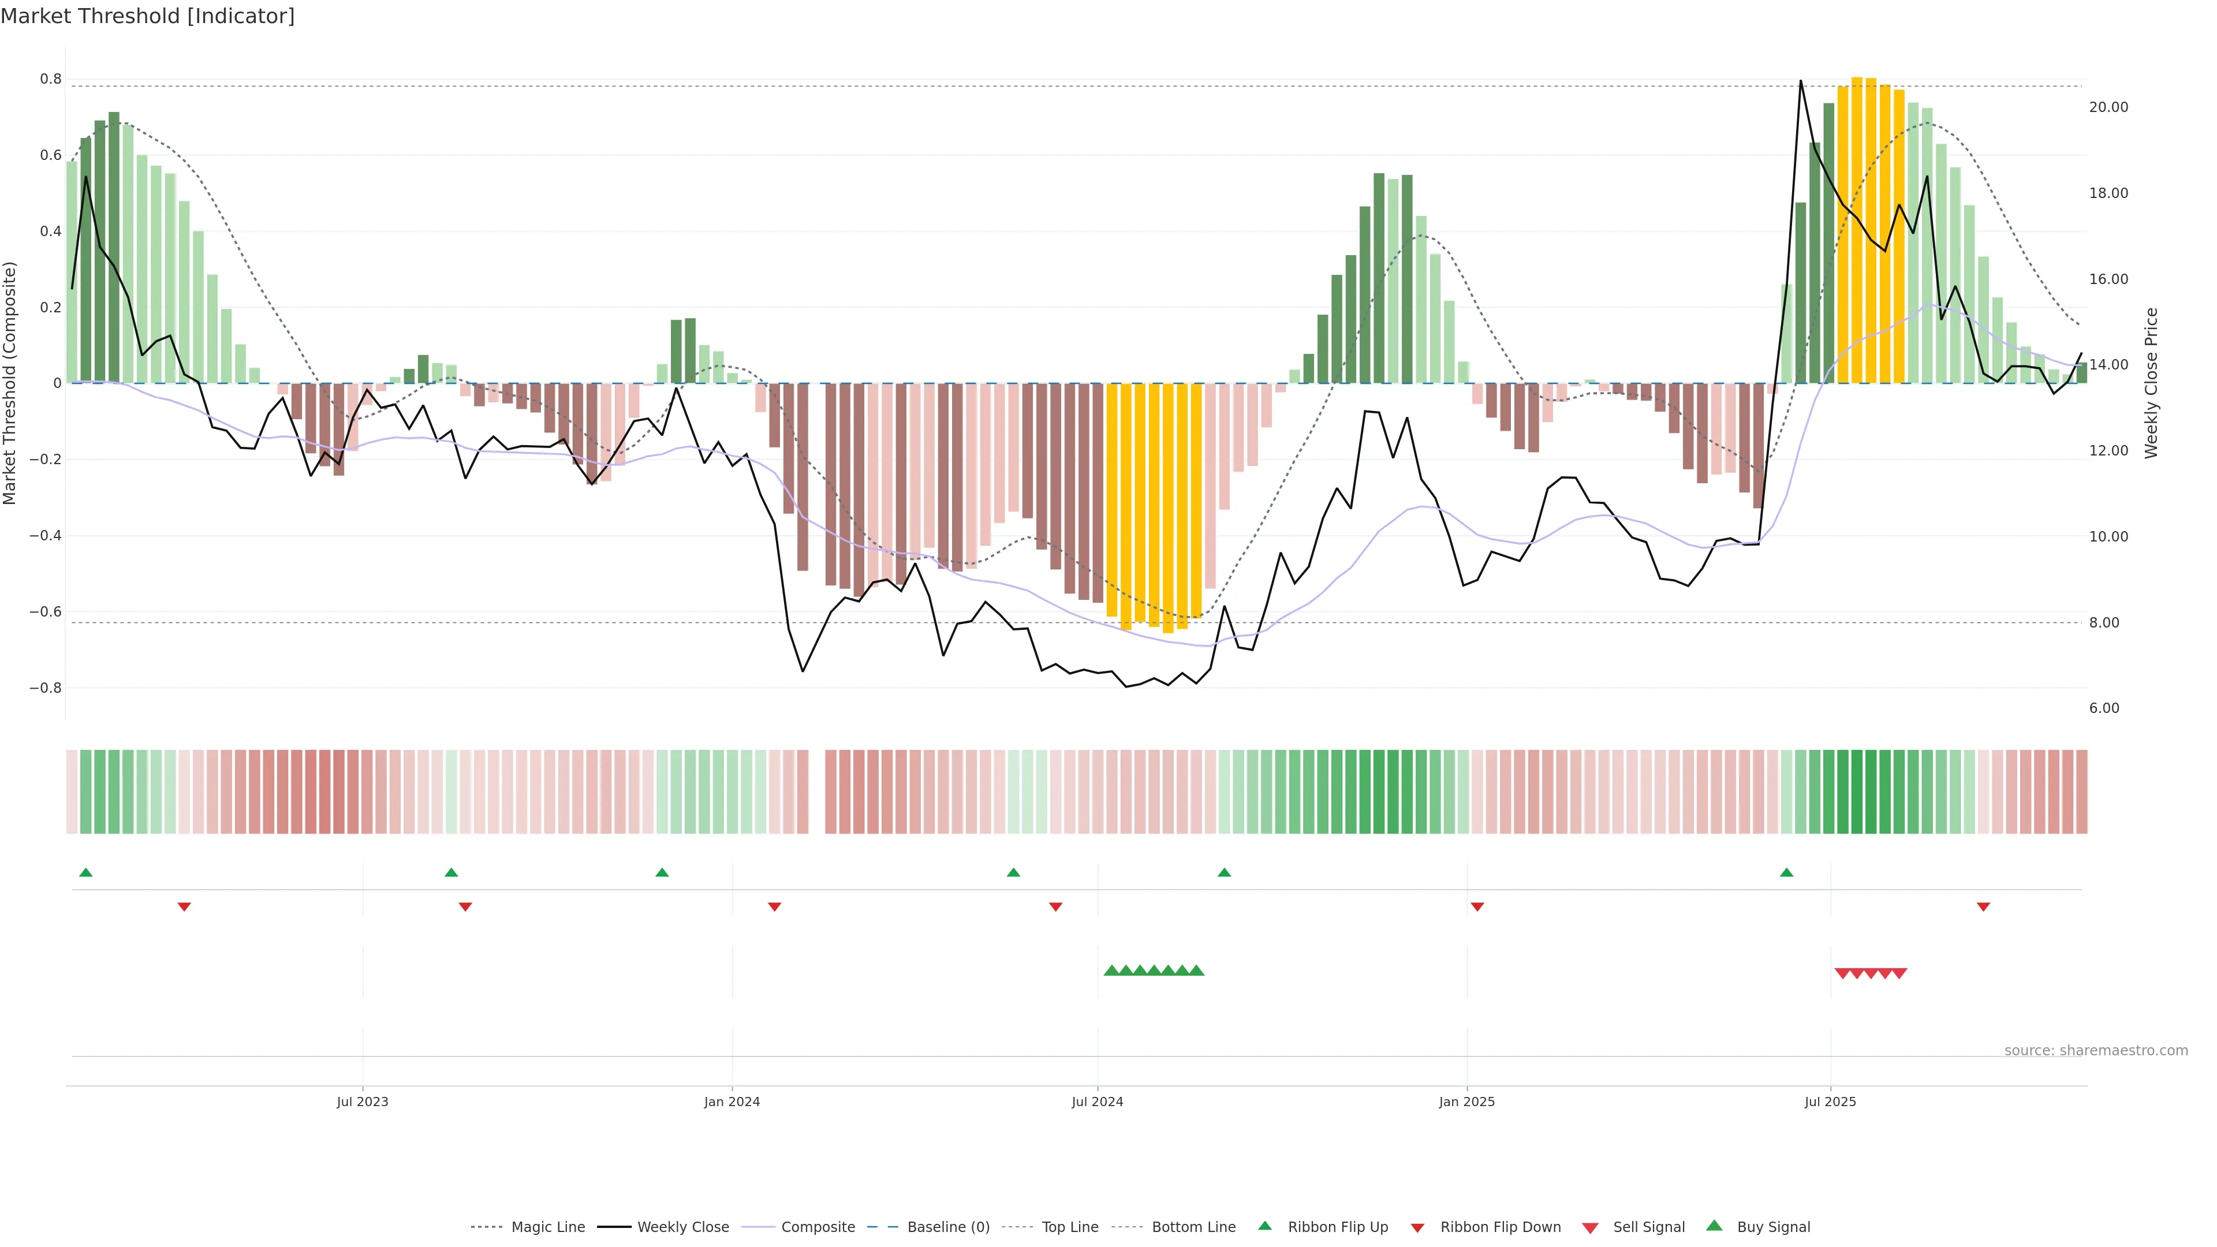Click the Sell Signal legend triangle icon
This screenshot has width=2217, height=1247.
1591,1227
